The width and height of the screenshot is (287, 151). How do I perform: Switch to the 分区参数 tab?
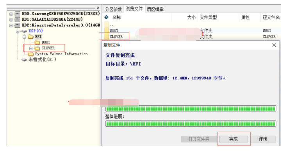113,9
